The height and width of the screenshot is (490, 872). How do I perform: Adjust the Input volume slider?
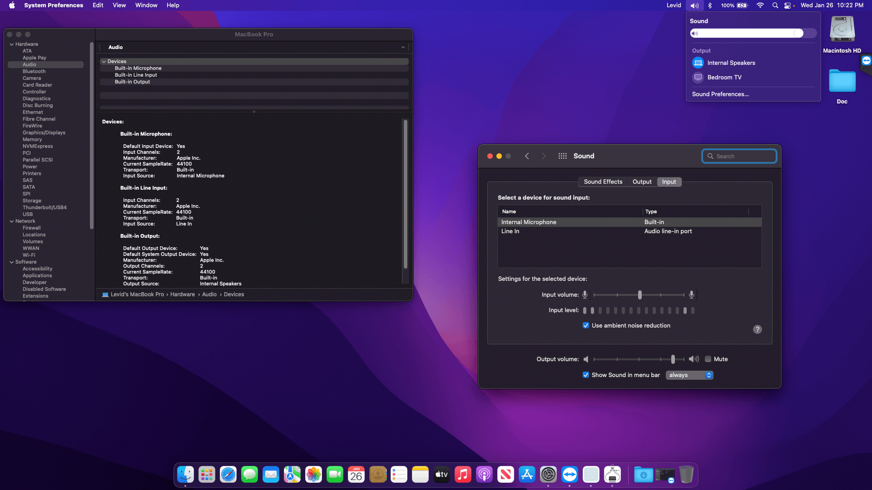coord(639,295)
